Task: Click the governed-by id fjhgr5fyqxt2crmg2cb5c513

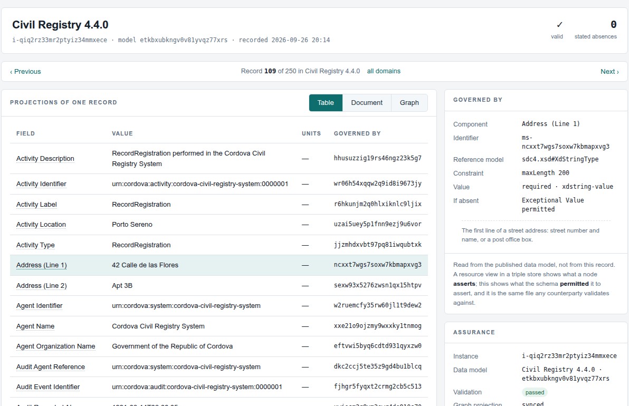Action: (x=377, y=386)
